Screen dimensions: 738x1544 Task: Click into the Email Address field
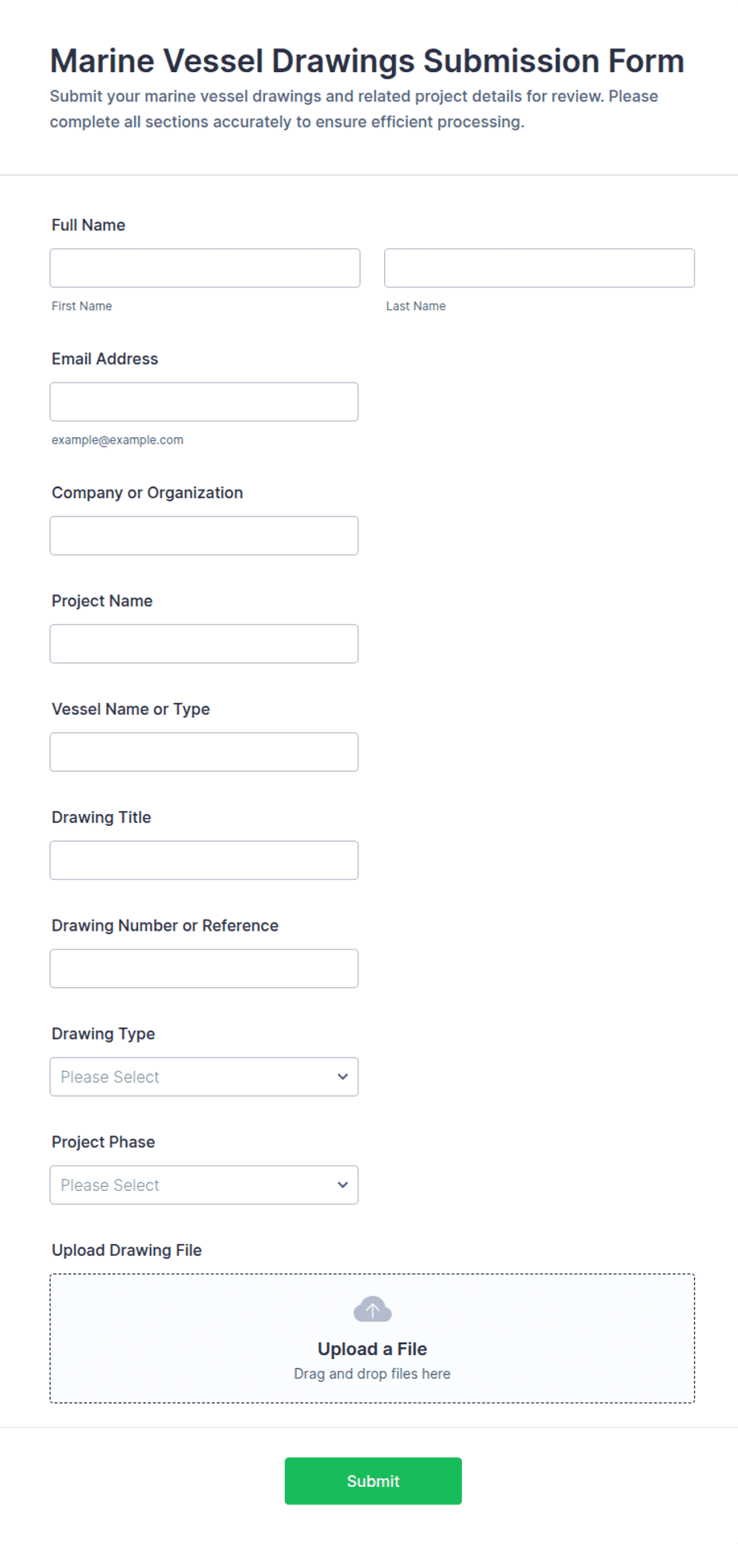click(x=204, y=401)
